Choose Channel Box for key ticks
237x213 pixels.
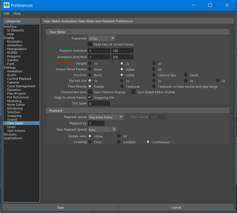[x=154, y=75]
